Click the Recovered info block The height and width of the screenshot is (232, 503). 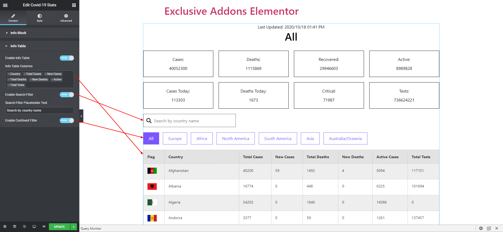click(x=329, y=64)
